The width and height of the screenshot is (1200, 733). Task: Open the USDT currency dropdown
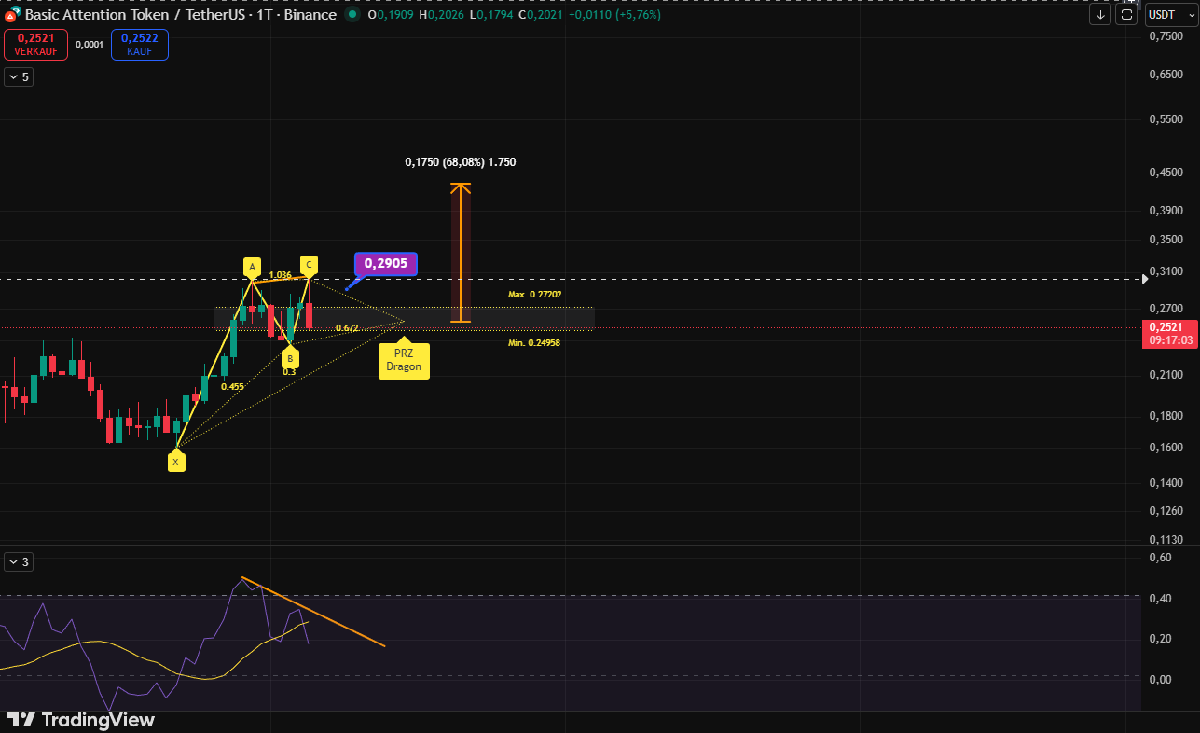1167,14
